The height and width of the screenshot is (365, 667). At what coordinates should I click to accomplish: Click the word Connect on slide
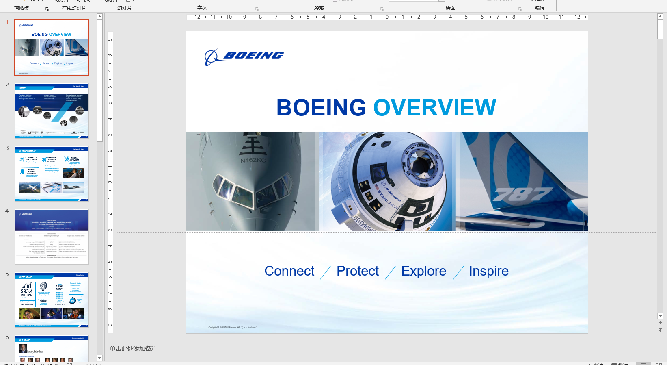(289, 271)
